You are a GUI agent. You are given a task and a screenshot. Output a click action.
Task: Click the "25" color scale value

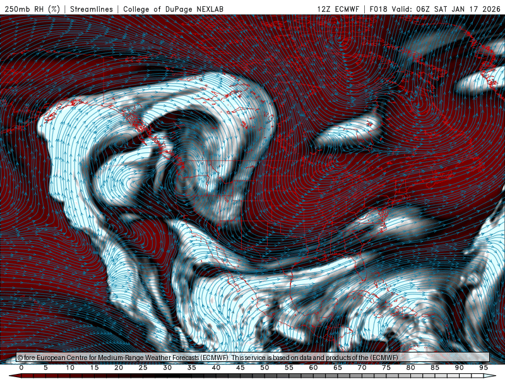click(143, 368)
